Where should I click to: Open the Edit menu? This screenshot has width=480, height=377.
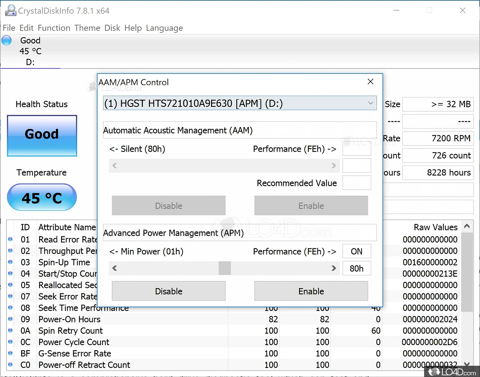coord(27,28)
